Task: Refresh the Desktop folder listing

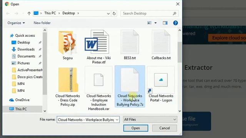Action: (x=114, y=13)
